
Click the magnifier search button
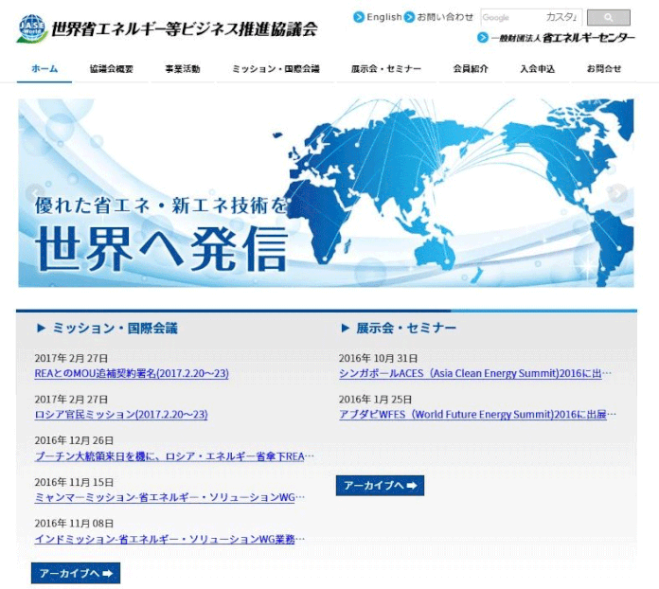608,18
